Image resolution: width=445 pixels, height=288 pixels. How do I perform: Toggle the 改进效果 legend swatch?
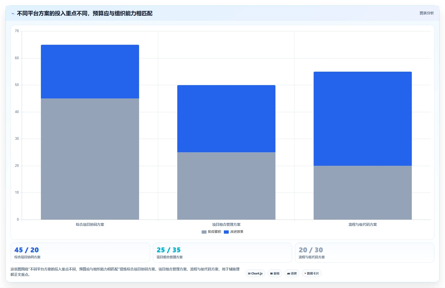coord(226,232)
